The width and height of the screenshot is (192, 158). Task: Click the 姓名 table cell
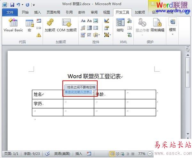[47, 94]
